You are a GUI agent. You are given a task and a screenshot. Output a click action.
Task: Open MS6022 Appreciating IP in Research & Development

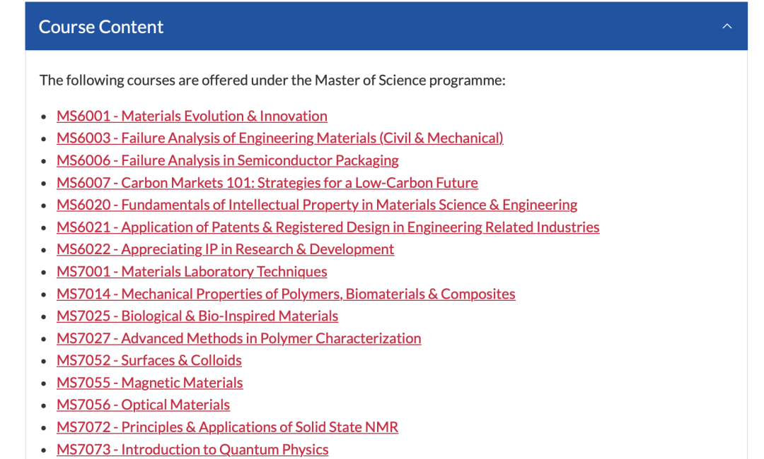(225, 249)
